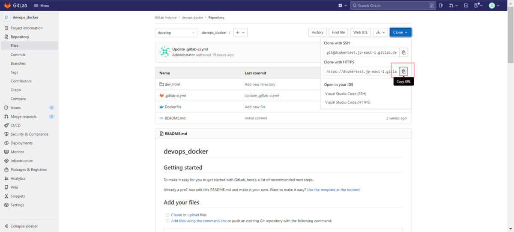
Task: Open CI/CD from the sidebar
Action: (15, 125)
